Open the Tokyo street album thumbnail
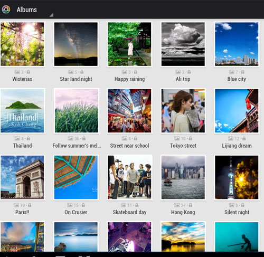 183,111
